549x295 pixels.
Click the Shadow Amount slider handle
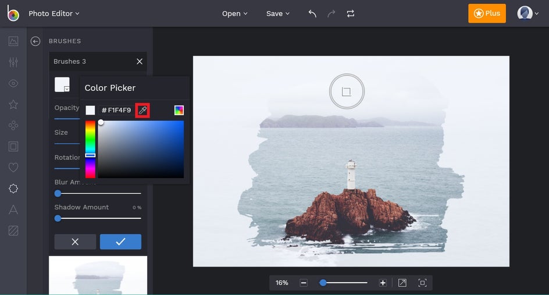[58, 218]
